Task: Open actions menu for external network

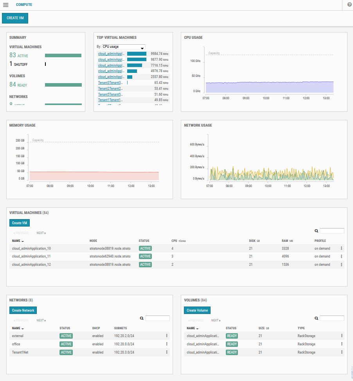Action: [167, 336]
